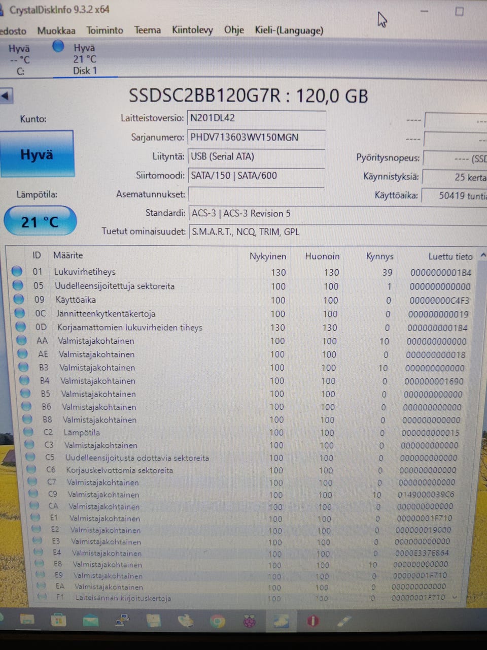This screenshot has width=487, height=650.
Task: Open the Muokkaa menu
Action: (56, 30)
